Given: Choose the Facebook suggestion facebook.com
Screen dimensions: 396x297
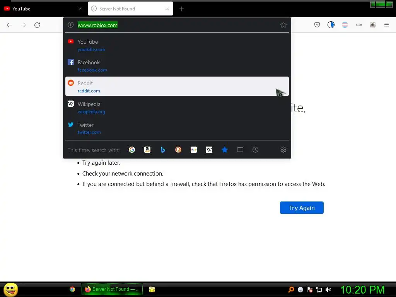Looking at the screenshot, I should pyautogui.click(x=177, y=66).
